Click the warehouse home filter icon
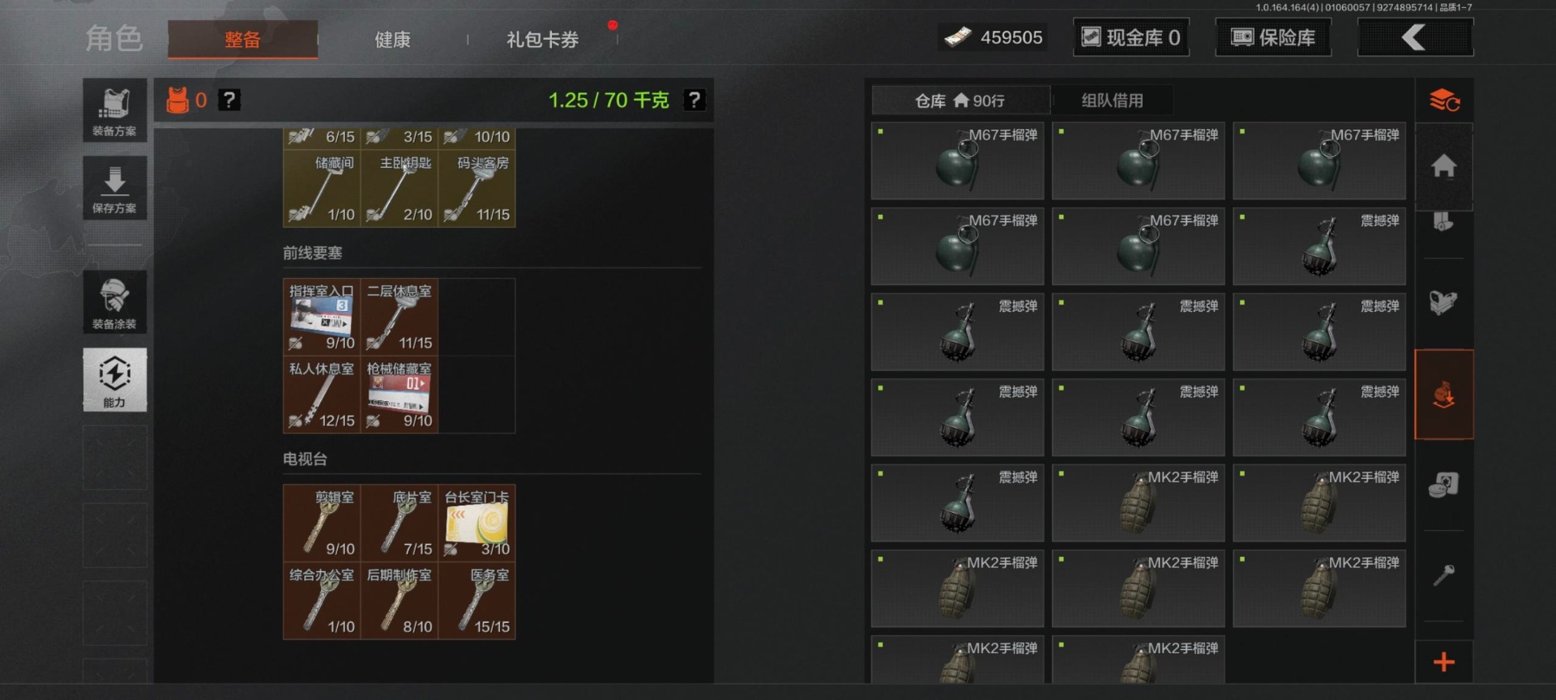Image resolution: width=1556 pixels, height=700 pixels. coord(1443,165)
